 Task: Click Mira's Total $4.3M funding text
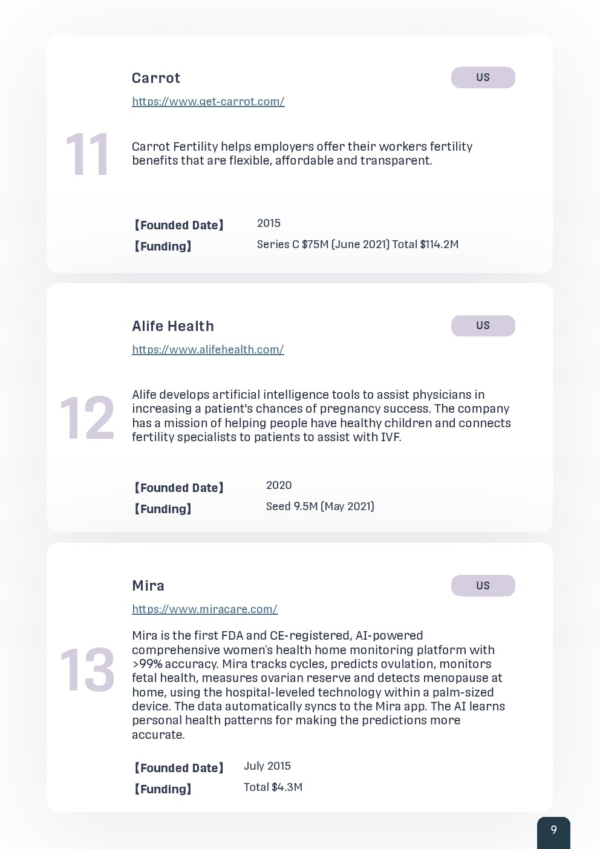273,787
